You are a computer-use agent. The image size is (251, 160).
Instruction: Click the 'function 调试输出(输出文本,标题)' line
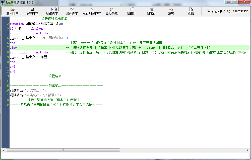pos(36,24)
